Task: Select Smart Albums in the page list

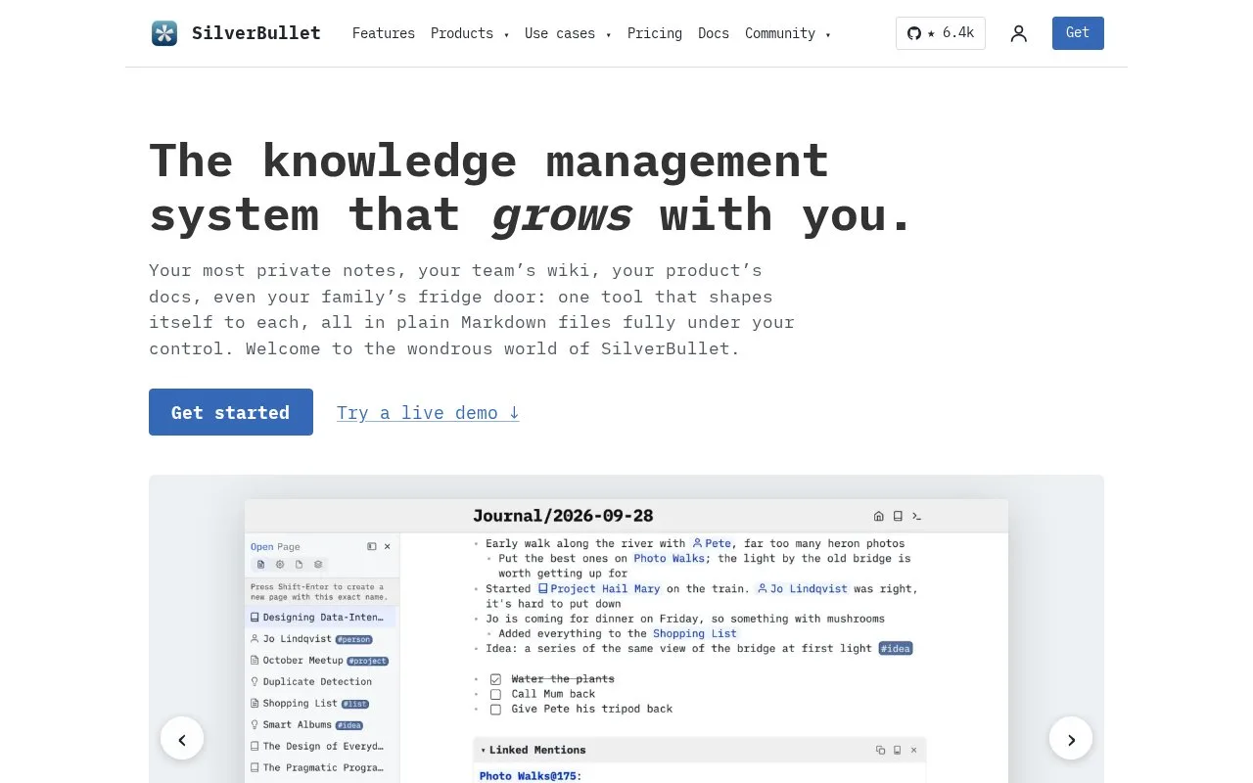Action: pos(321,725)
